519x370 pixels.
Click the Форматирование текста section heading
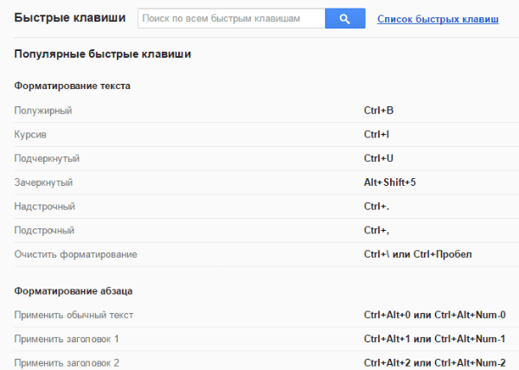(72, 86)
